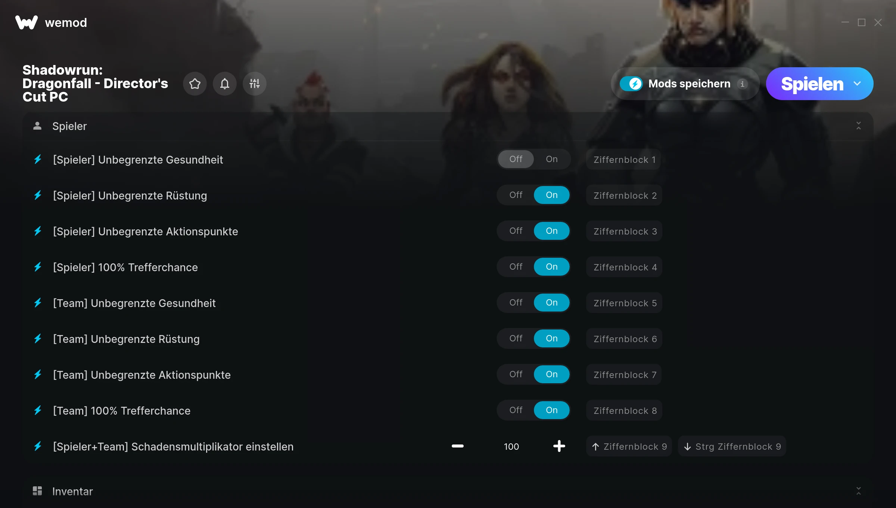Expand the Inventar section chevron
The height and width of the screenshot is (508, 896).
859,491
